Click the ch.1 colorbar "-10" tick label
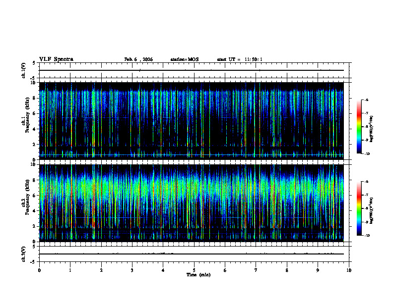The width and height of the screenshot is (393, 303). point(367,154)
